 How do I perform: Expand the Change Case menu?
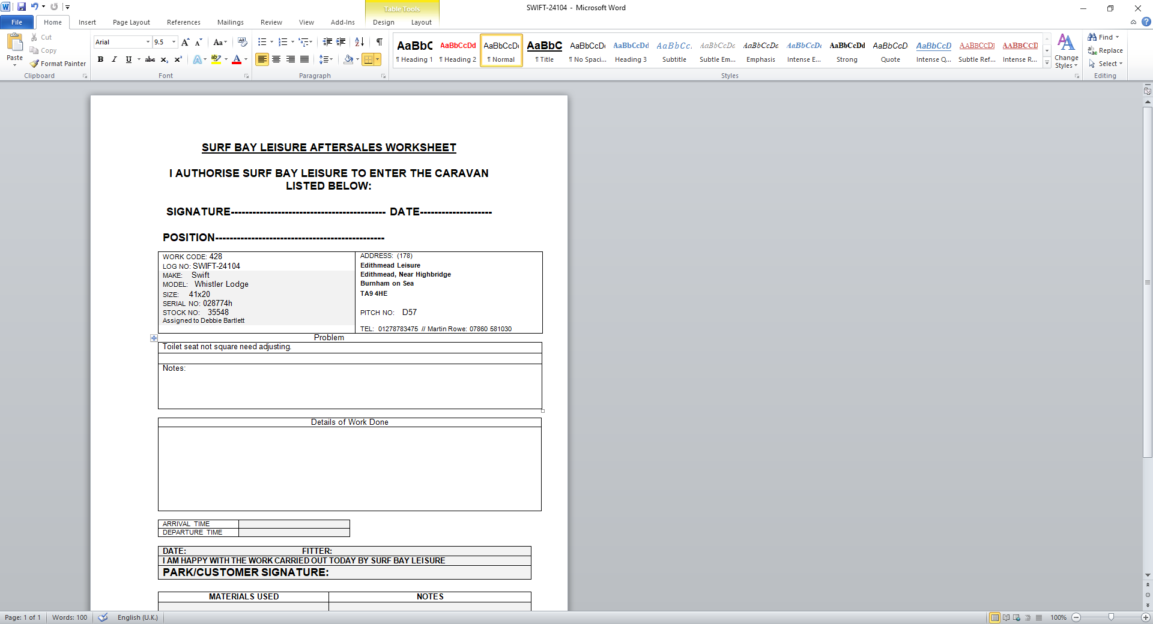click(x=220, y=42)
